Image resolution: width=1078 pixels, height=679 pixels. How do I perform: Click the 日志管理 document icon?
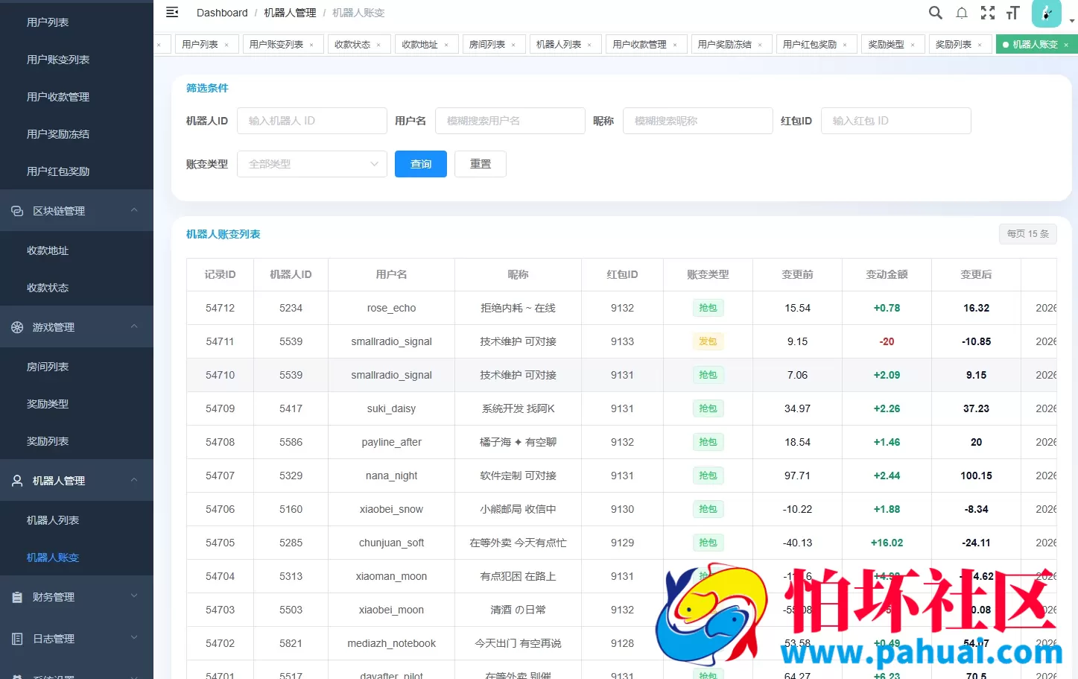click(17, 639)
